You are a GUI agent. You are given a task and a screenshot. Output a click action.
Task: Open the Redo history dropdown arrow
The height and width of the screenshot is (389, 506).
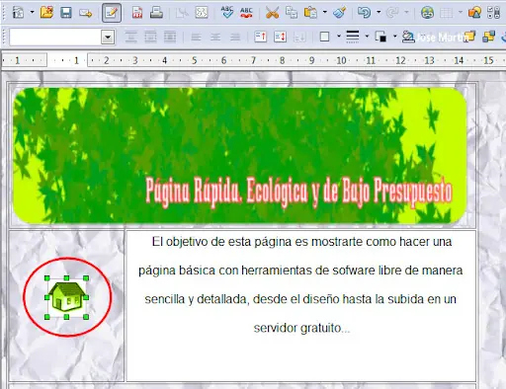tap(407, 13)
